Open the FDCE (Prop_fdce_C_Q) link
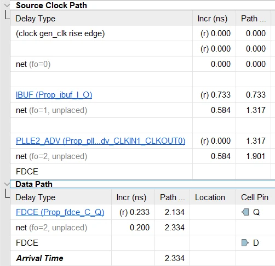 60,212
